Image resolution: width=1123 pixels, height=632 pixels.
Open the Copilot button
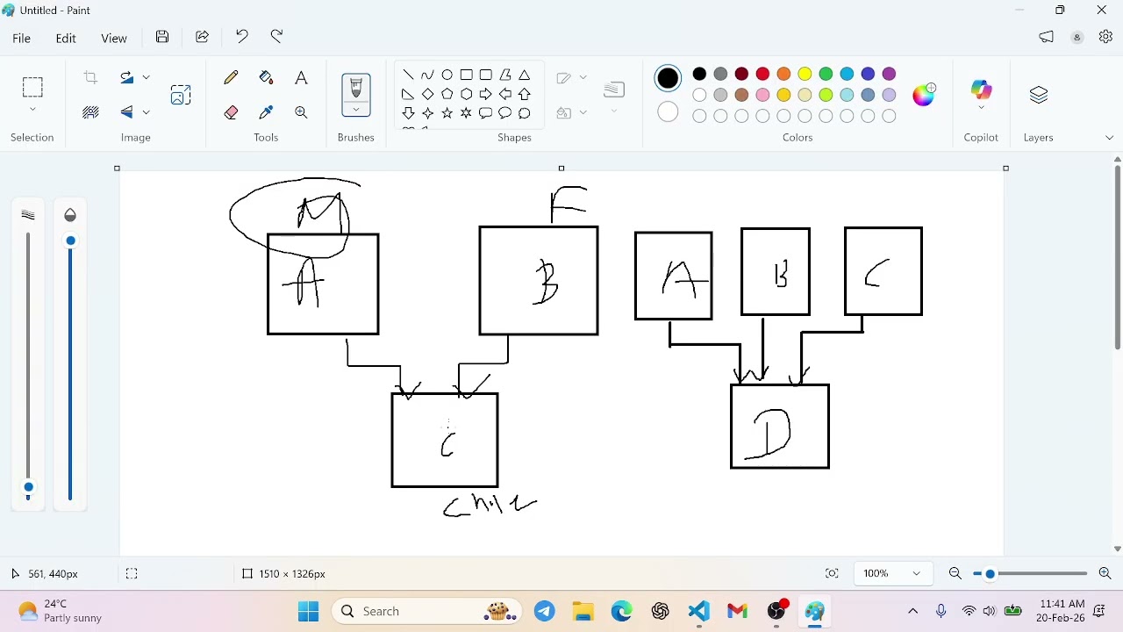coord(981,91)
